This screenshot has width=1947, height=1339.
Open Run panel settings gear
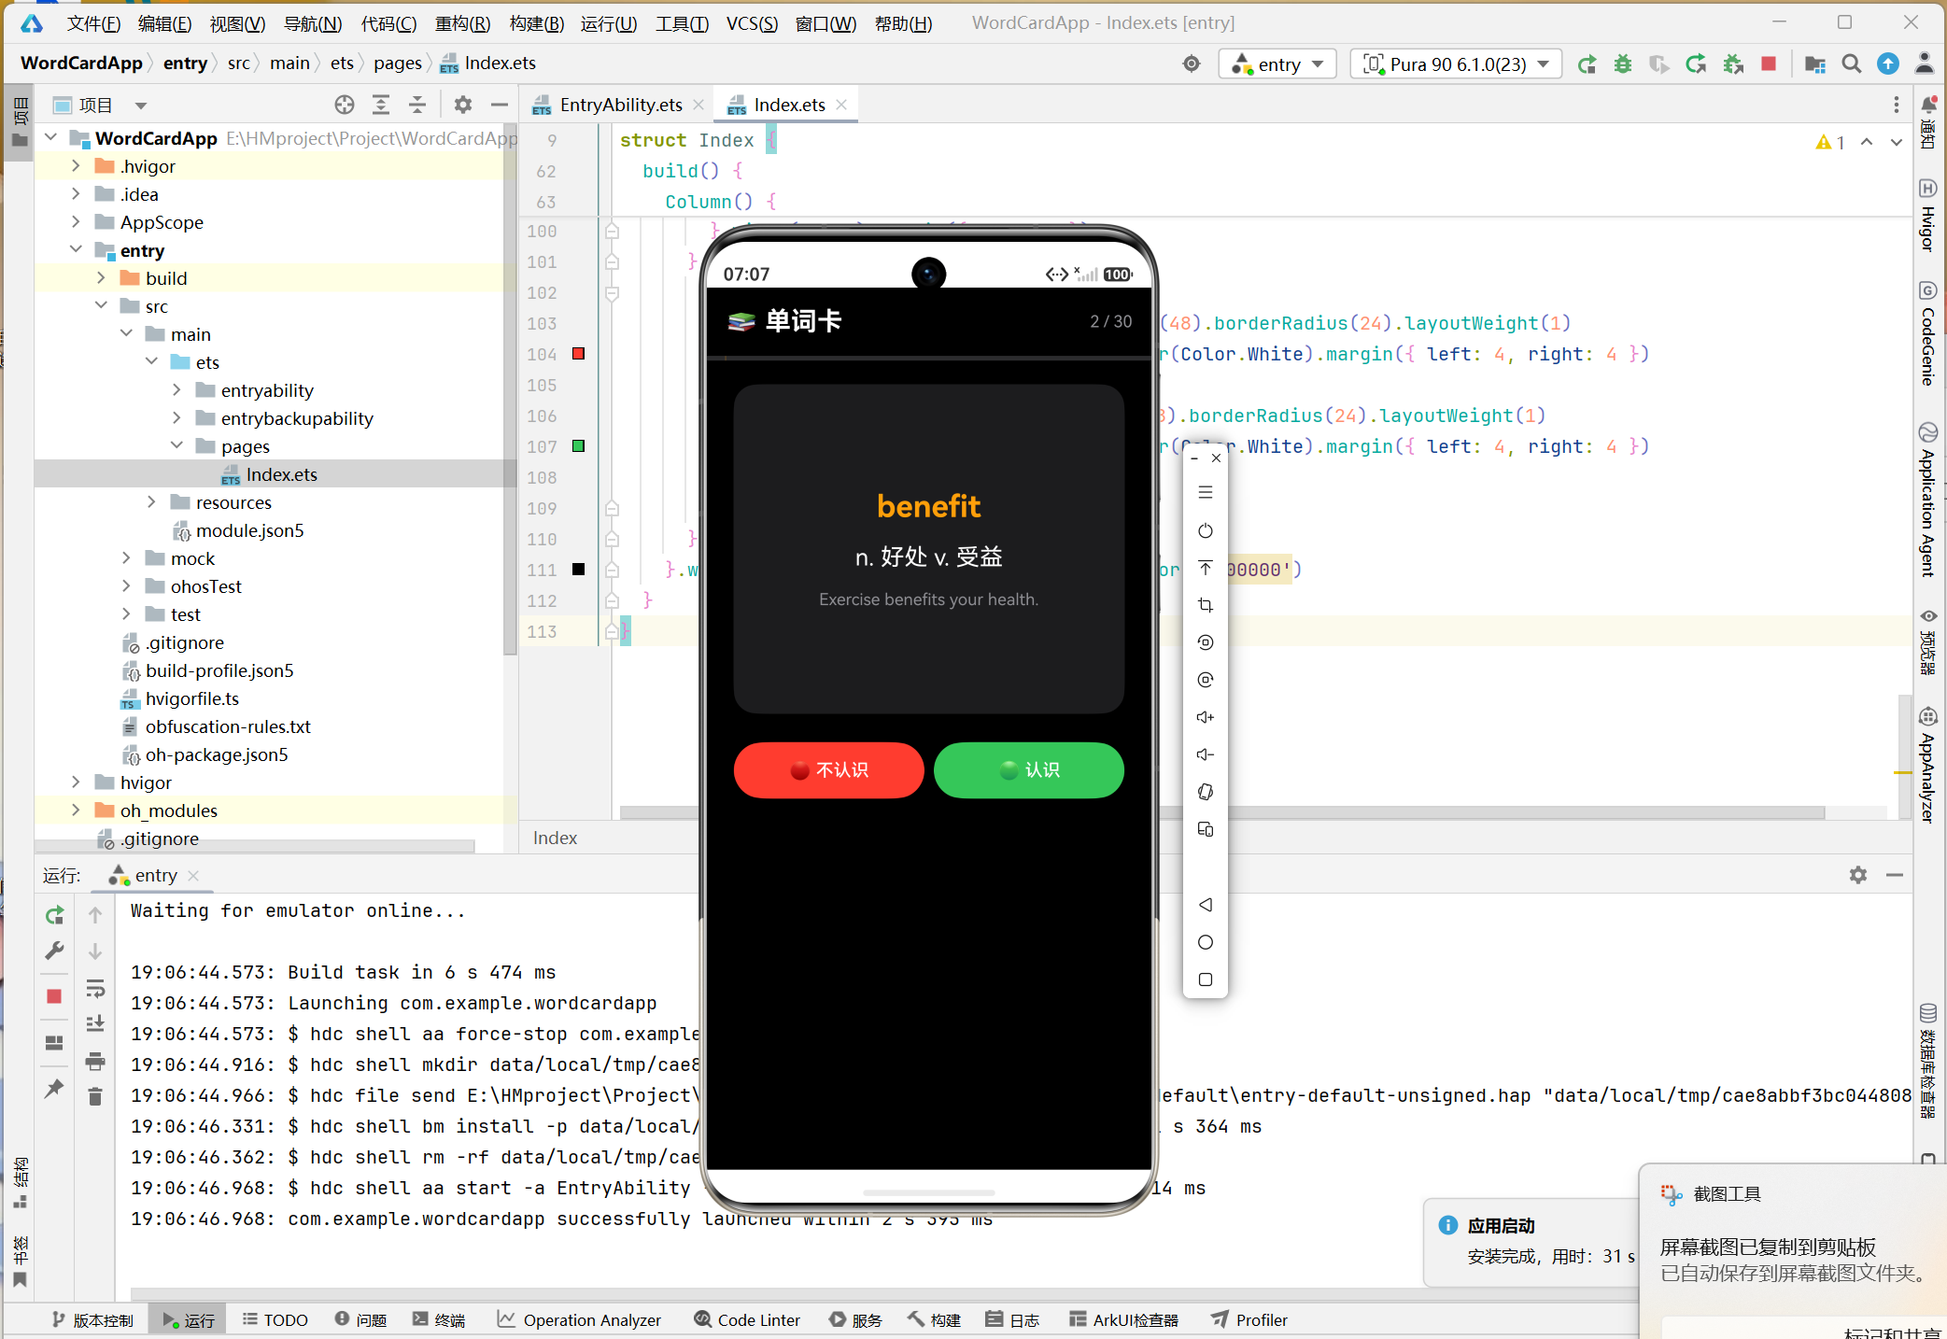coord(1858,875)
